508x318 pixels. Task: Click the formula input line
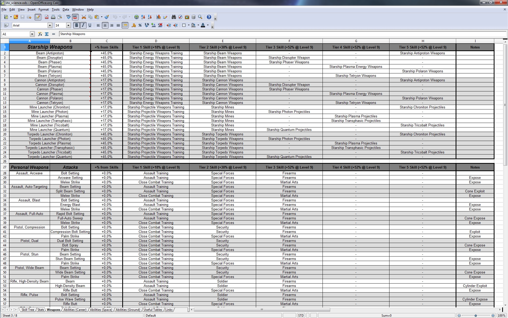(283, 34)
